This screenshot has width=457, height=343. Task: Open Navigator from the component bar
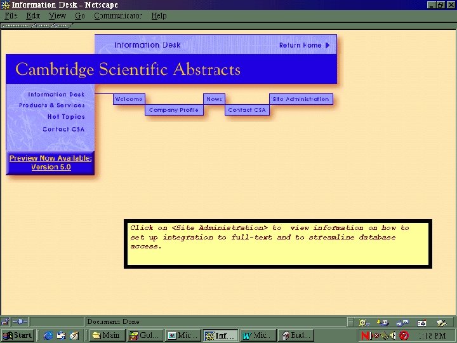pyautogui.click(x=364, y=322)
